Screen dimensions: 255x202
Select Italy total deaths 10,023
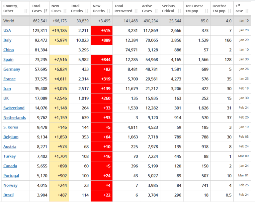(x=82, y=40)
